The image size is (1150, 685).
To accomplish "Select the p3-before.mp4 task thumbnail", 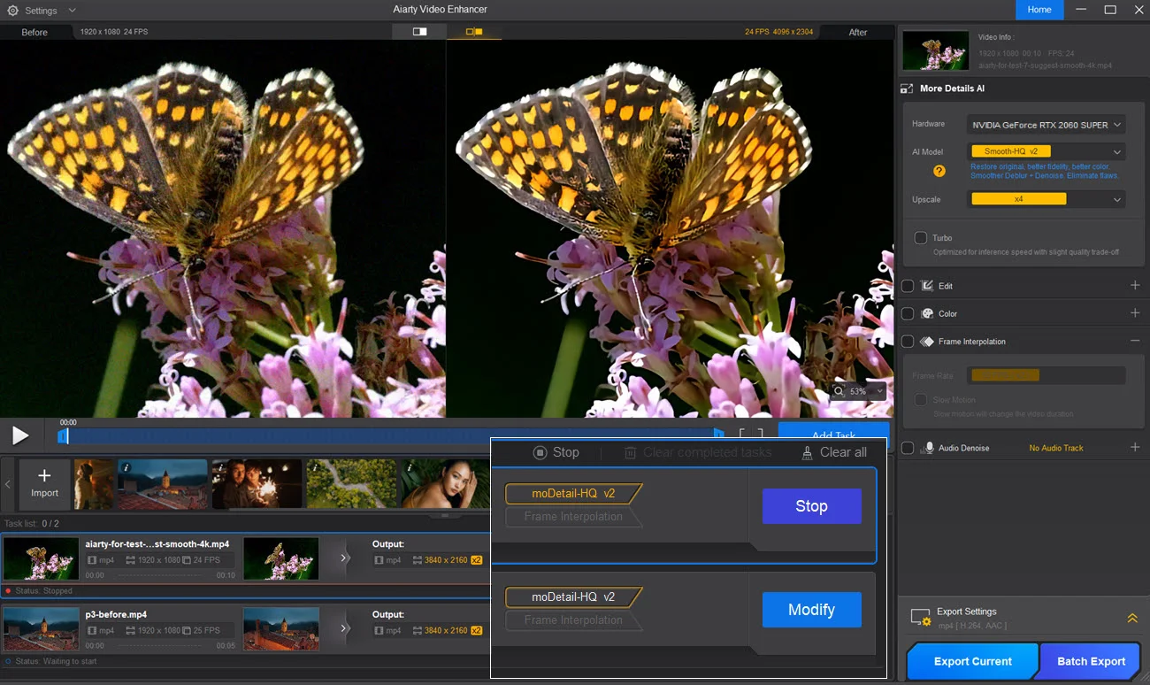I will click(42, 628).
